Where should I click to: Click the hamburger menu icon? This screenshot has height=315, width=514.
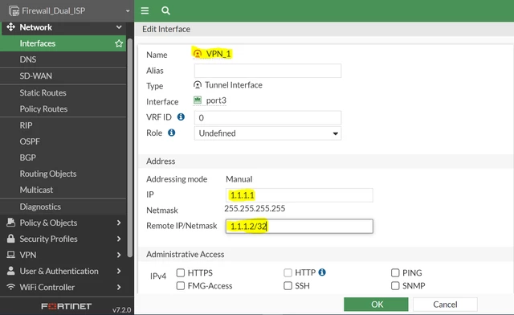click(x=145, y=10)
